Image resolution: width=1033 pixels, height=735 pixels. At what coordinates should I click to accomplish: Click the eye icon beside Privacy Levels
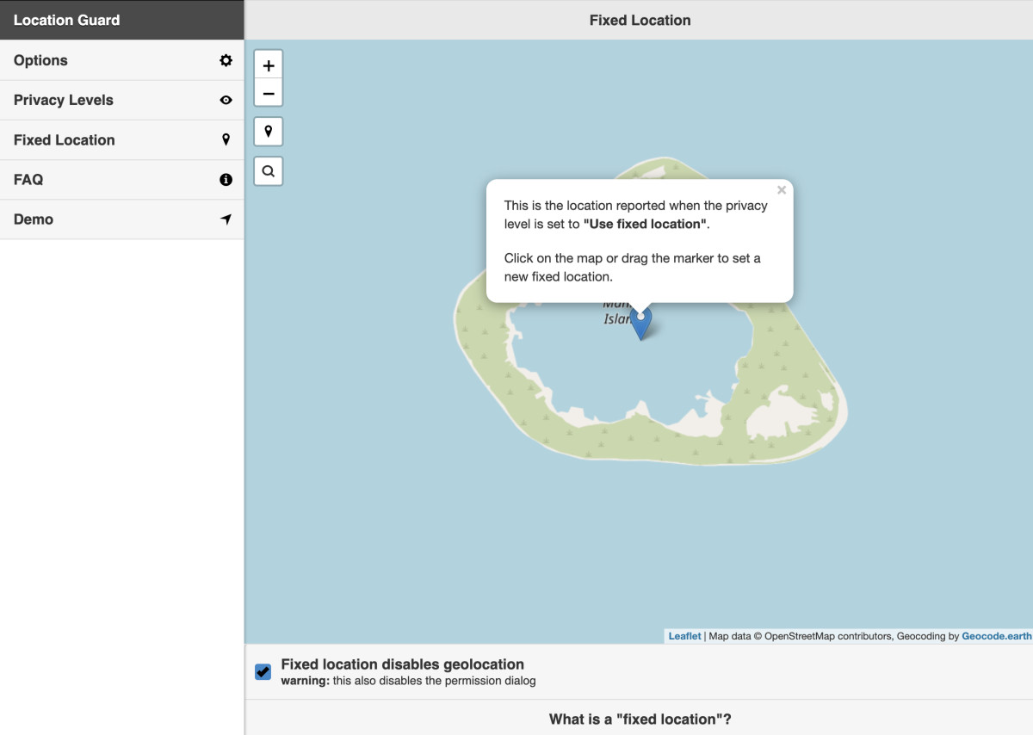click(225, 100)
